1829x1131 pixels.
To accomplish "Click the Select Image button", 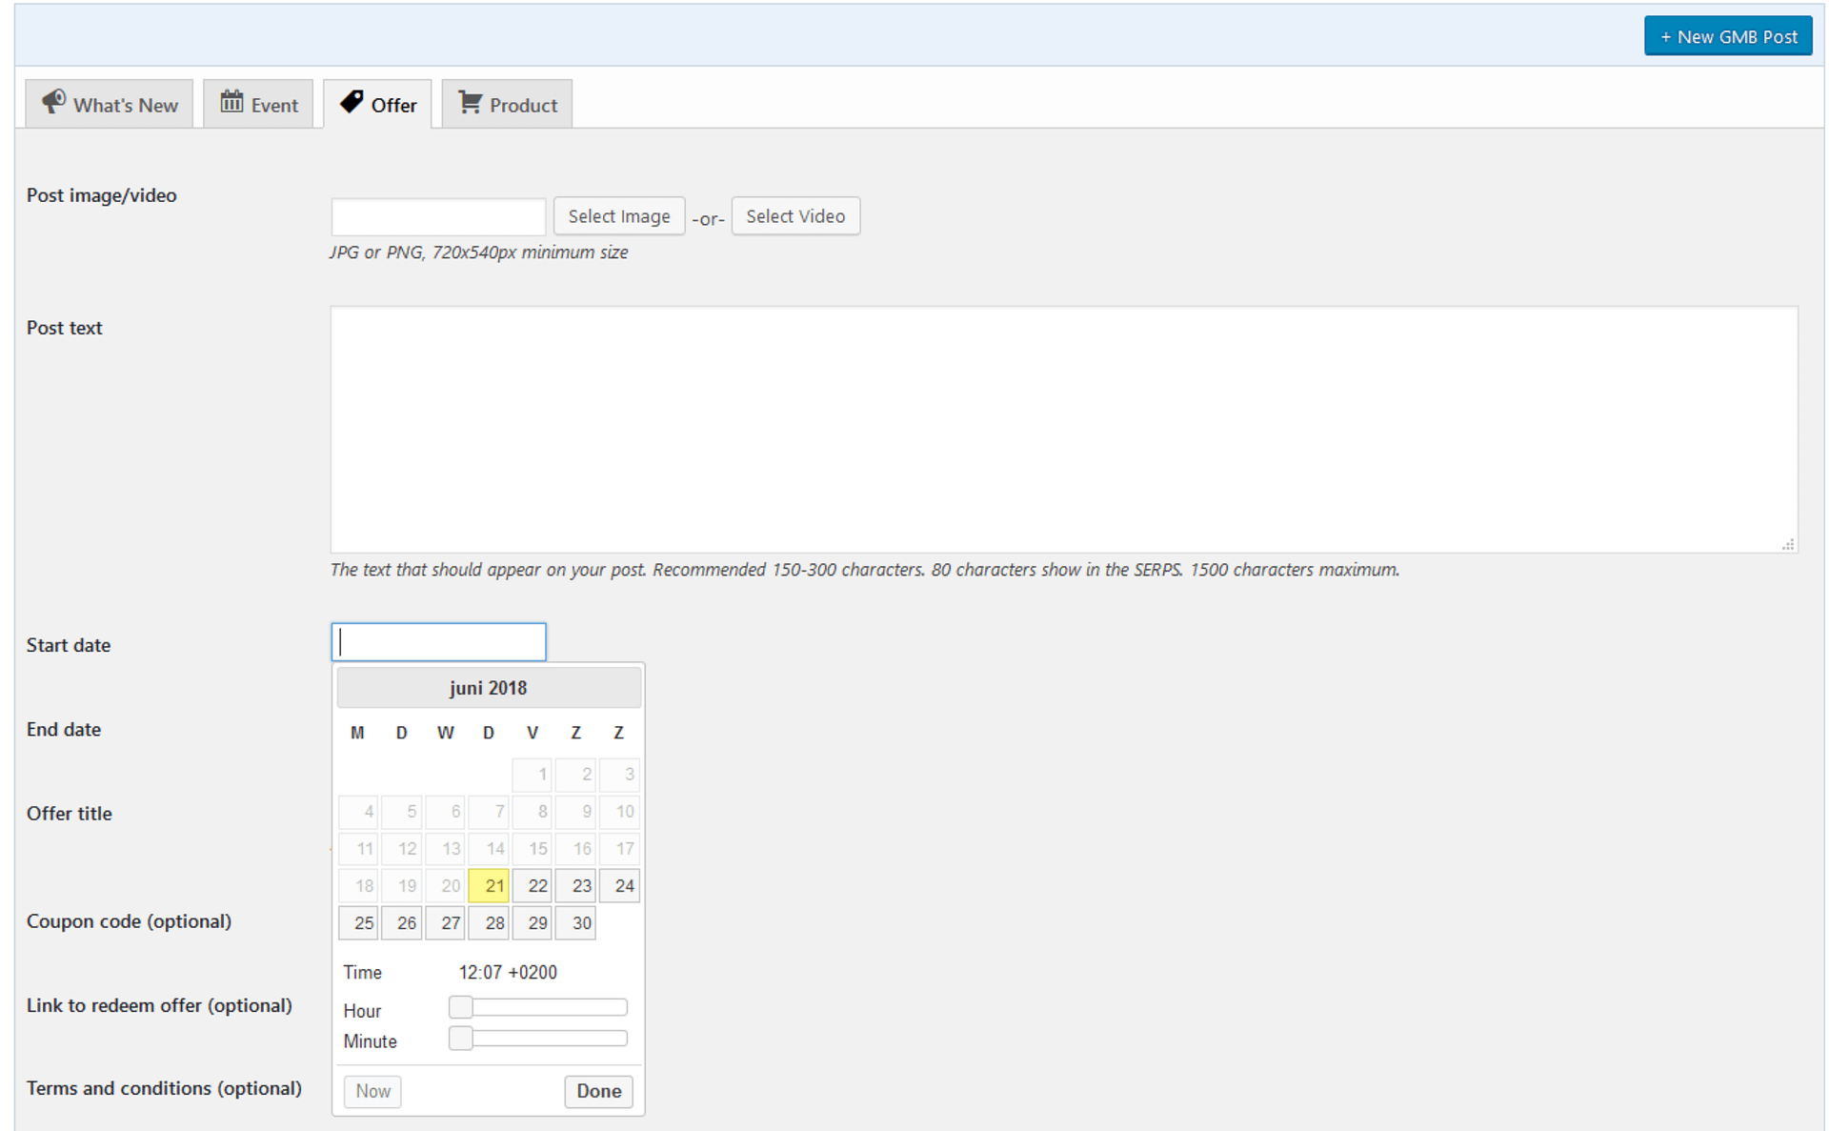I will pos(618,216).
